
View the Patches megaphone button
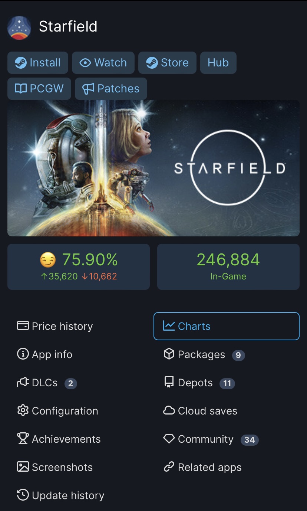click(111, 89)
